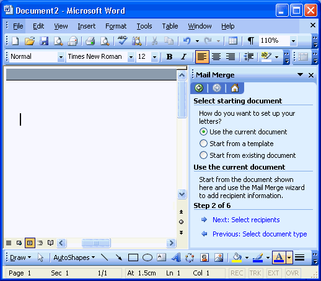The width and height of the screenshot is (321, 281).
Task: Go back in the Mail Merge task pane
Action: [199, 88]
